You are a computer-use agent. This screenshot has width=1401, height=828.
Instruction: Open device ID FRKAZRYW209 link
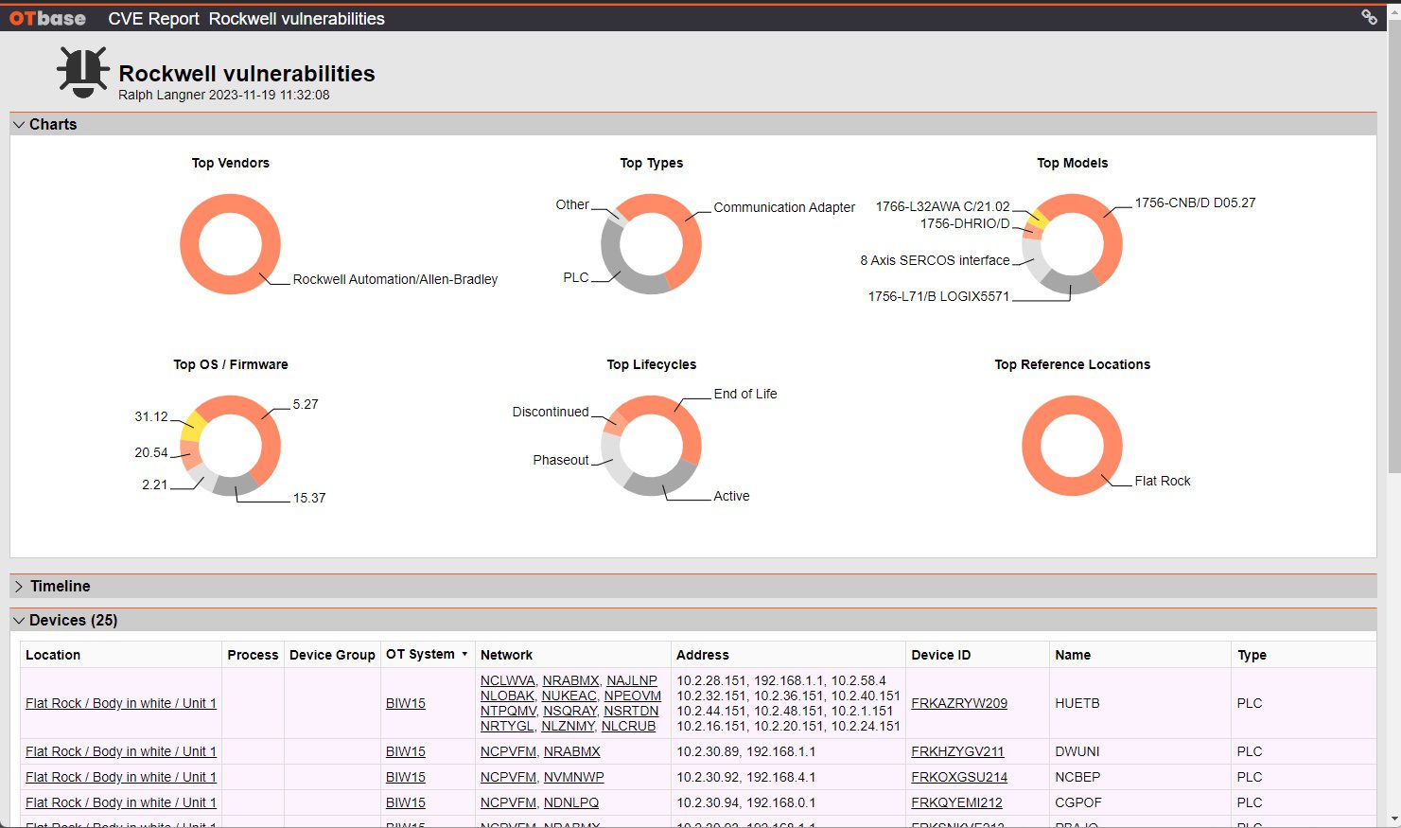[x=958, y=703]
